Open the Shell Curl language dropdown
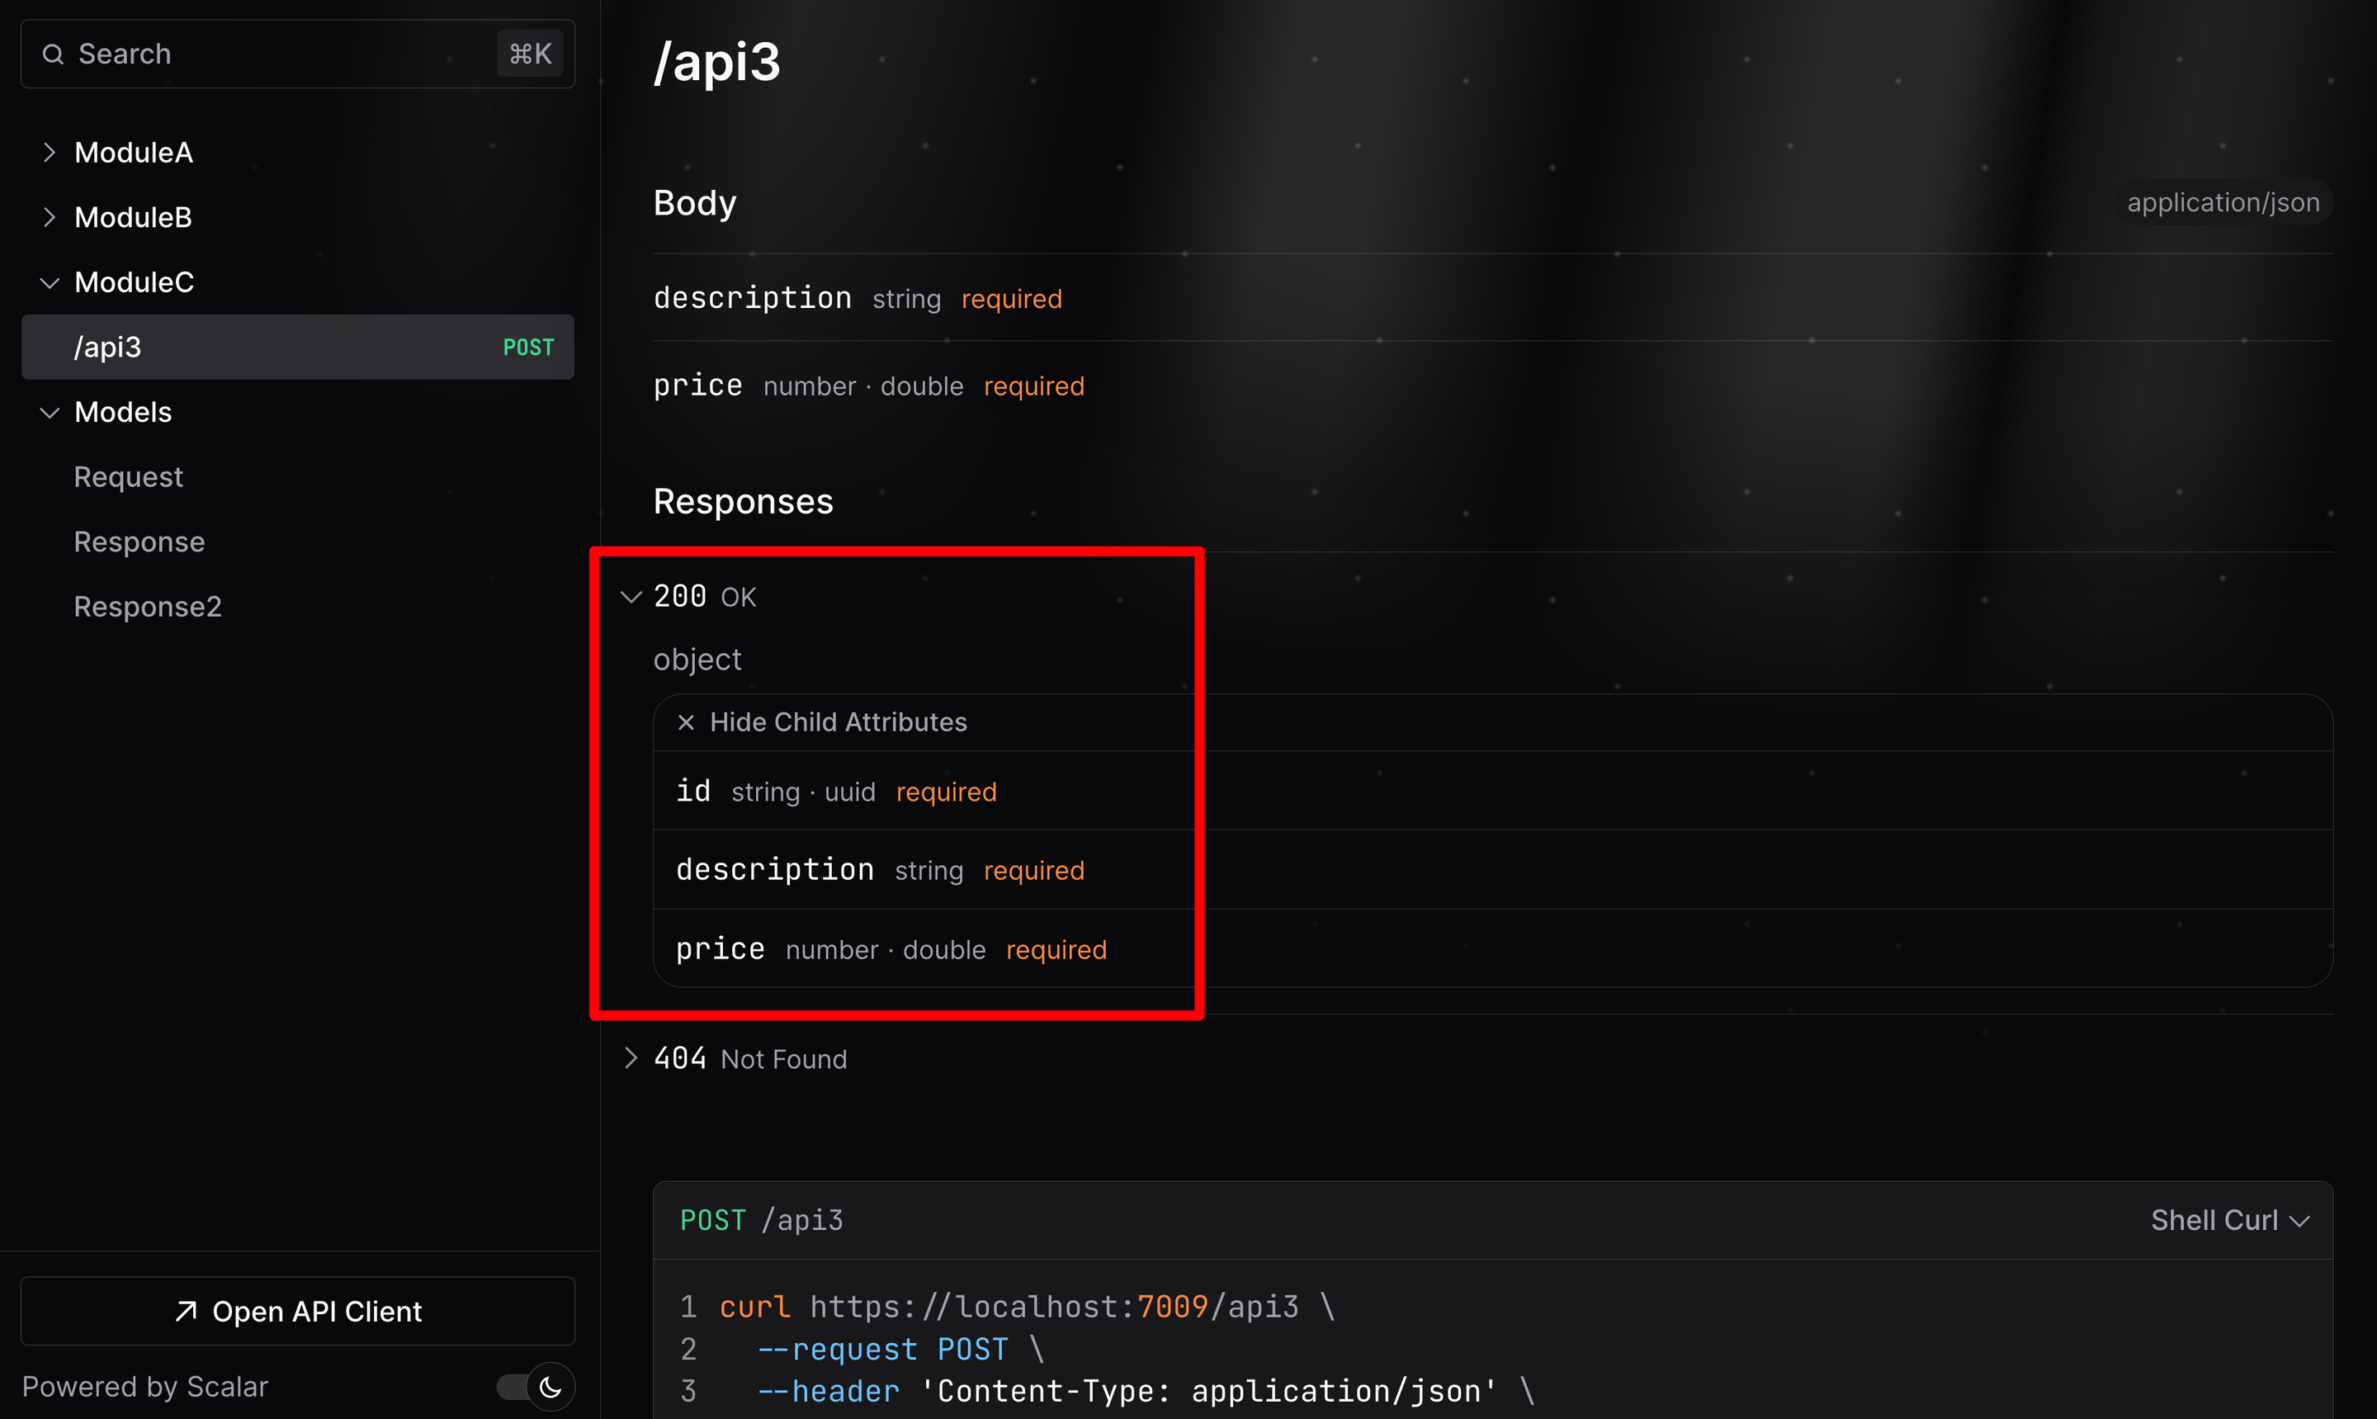Screen dimensions: 2377x1419 (2230, 1219)
